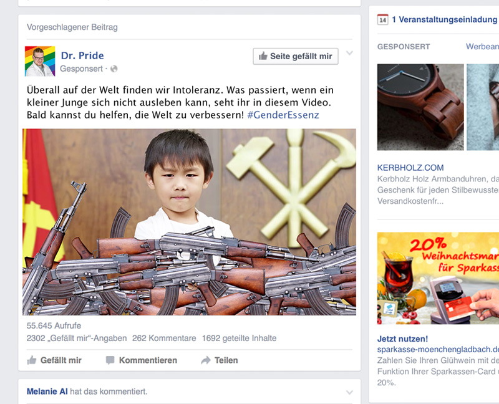
Task: Follow the #GenderEssenz hashtag
Action: pos(283,115)
